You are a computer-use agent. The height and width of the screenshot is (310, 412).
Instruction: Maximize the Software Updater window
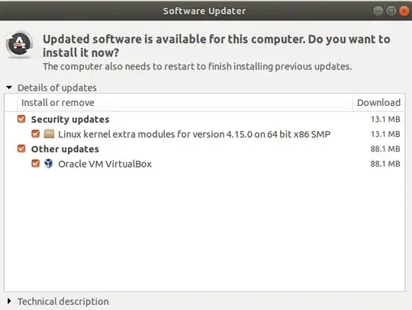tap(391, 11)
